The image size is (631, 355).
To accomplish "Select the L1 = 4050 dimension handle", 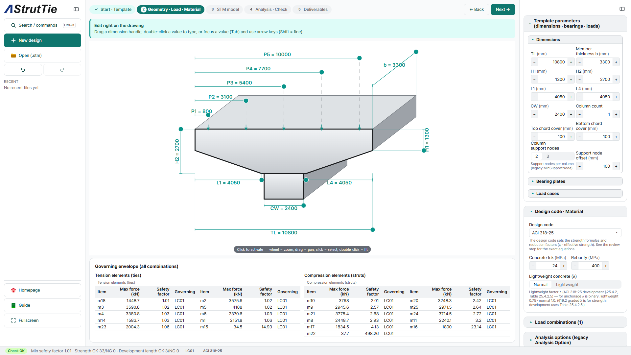I will [x=262, y=180].
